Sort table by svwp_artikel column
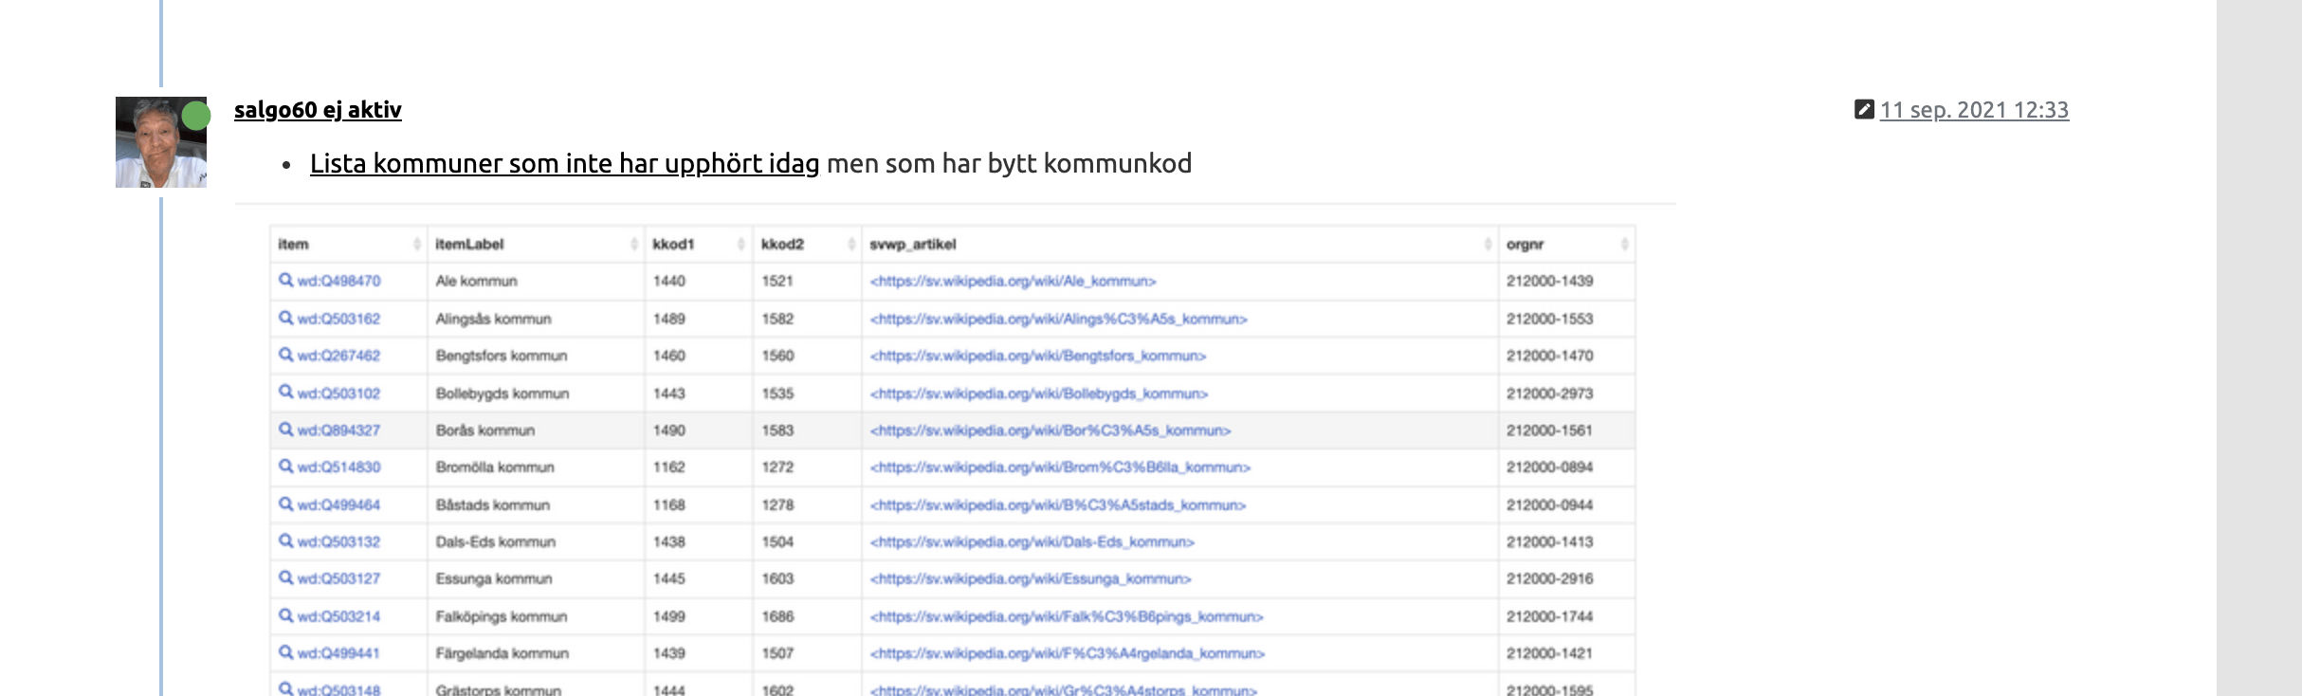The width and height of the screenshot is (2302, 696). click(1487, 245)
